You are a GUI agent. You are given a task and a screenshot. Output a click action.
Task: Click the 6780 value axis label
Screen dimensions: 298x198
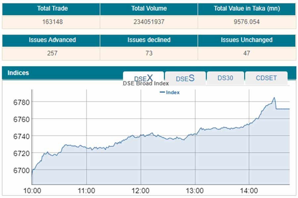point(21,102)
